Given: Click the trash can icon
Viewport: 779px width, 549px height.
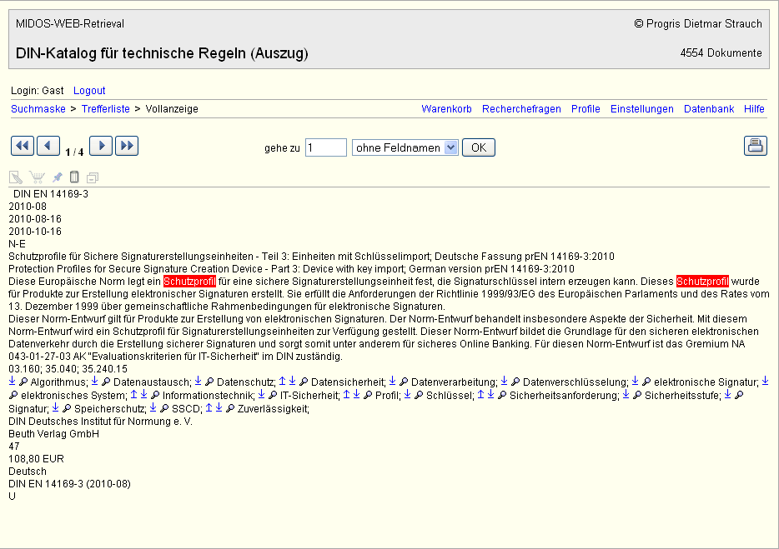Looking at the screenshot, I should pos(74,177).
